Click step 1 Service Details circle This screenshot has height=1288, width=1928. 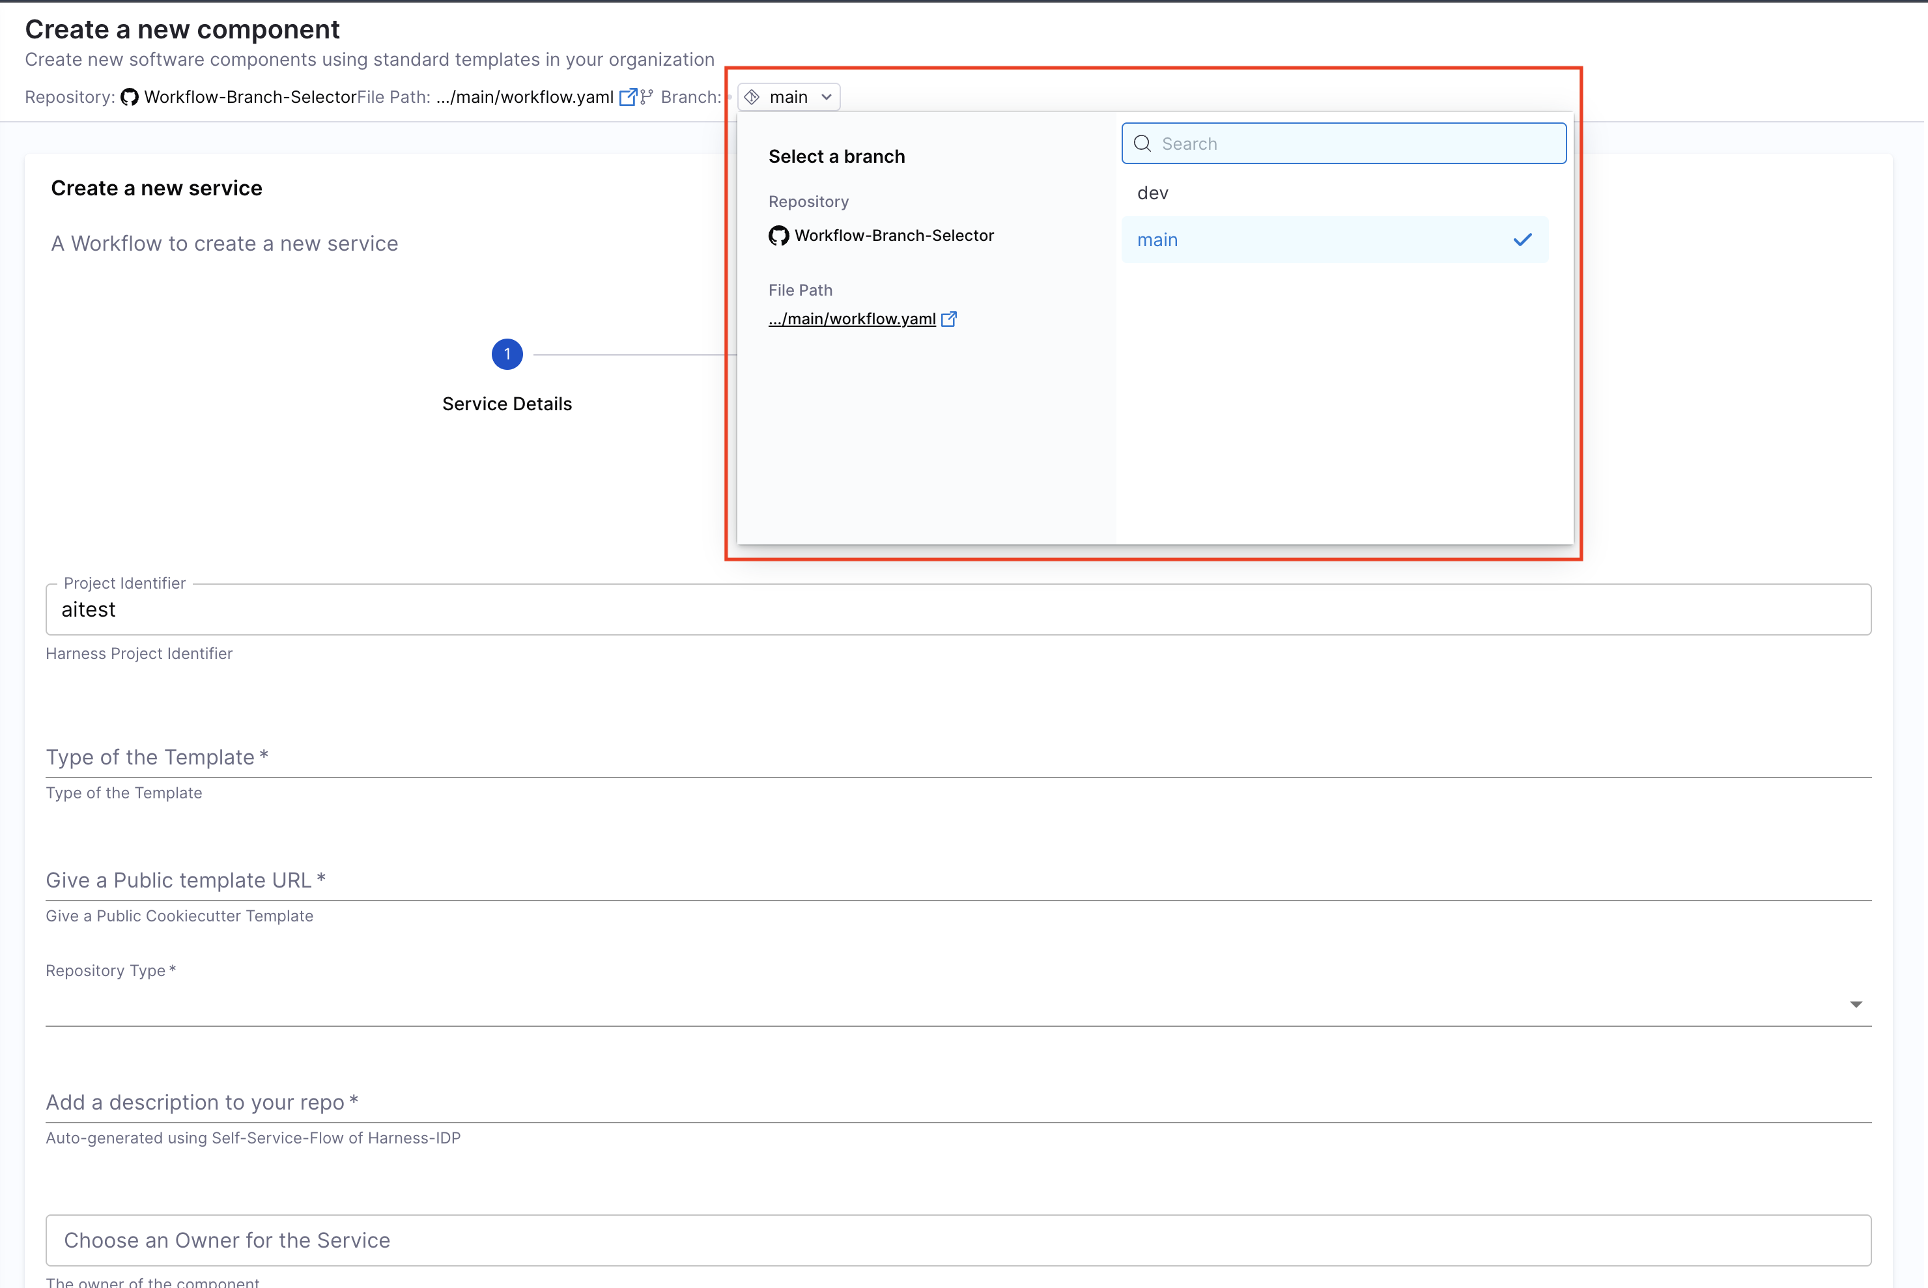[x=507, y=354]
